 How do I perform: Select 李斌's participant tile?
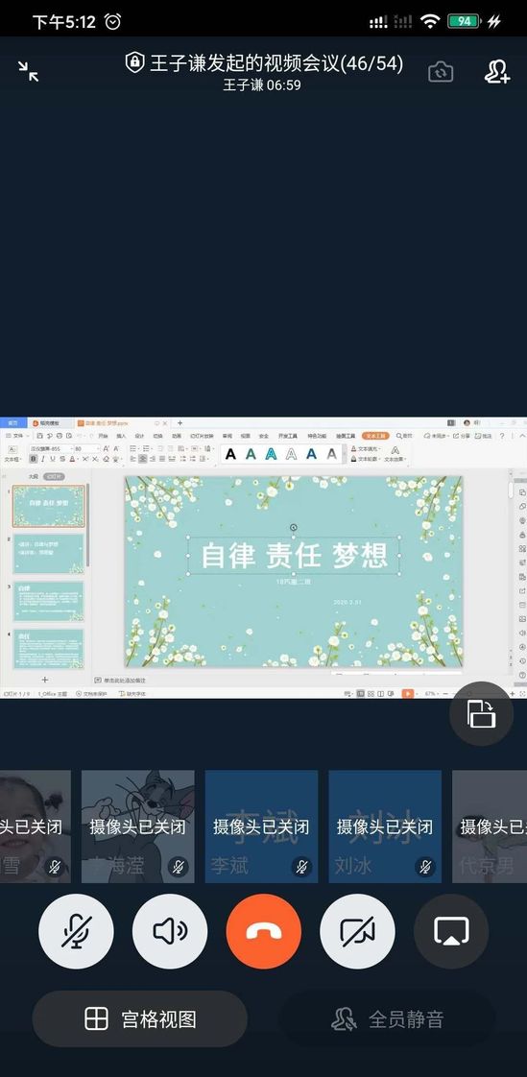click(262, 826)
